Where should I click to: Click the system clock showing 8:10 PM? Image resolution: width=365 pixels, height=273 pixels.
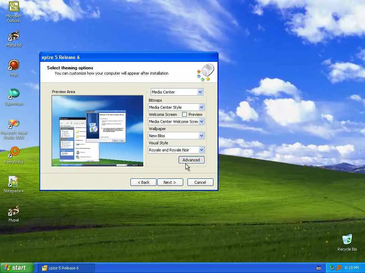pyautogui.click(x=351, y=268)
